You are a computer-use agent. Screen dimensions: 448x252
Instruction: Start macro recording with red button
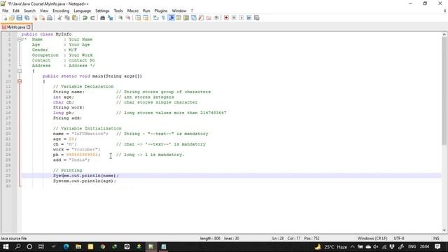tap(226, 17)
